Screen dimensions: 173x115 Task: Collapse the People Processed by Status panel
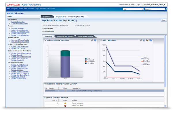(46, 41)
